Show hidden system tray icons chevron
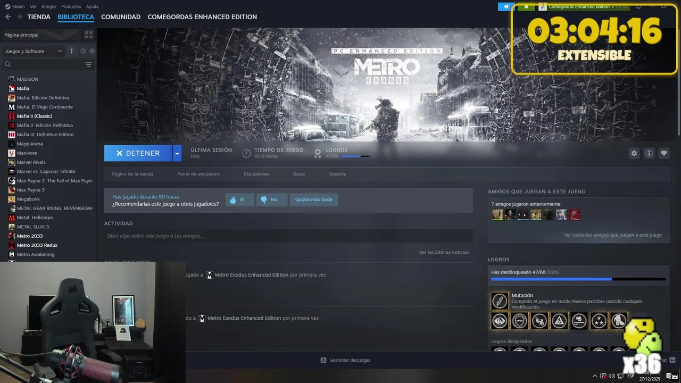This screenshot has width=681, height=383. (595, 376)
